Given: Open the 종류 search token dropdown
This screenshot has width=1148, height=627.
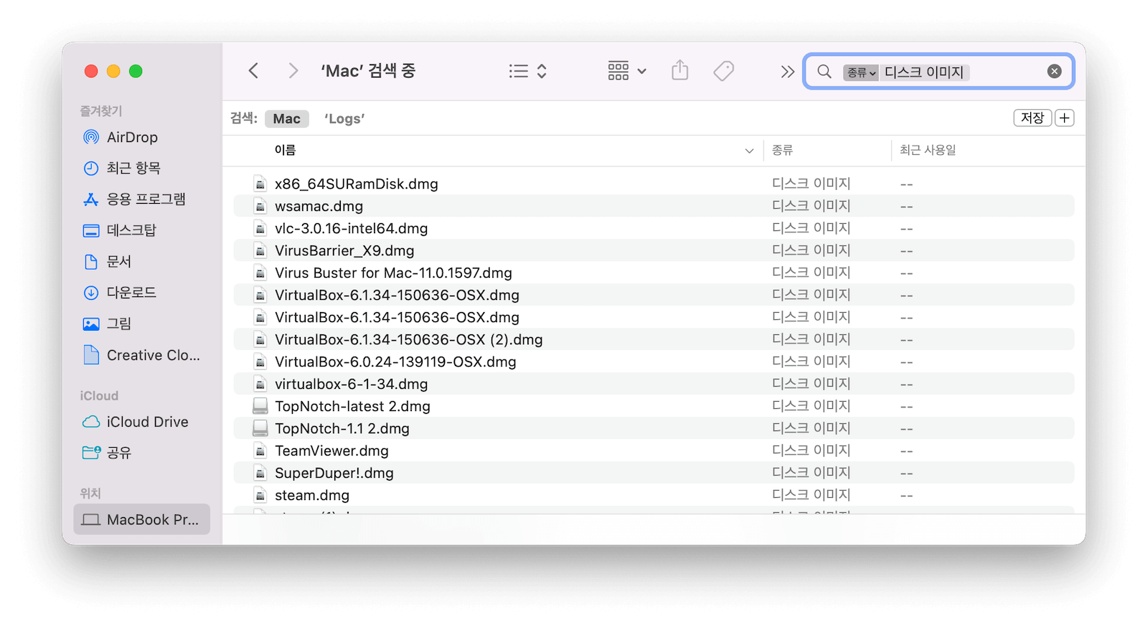Looking at the screenshot, I should click(x=861, y=72).
